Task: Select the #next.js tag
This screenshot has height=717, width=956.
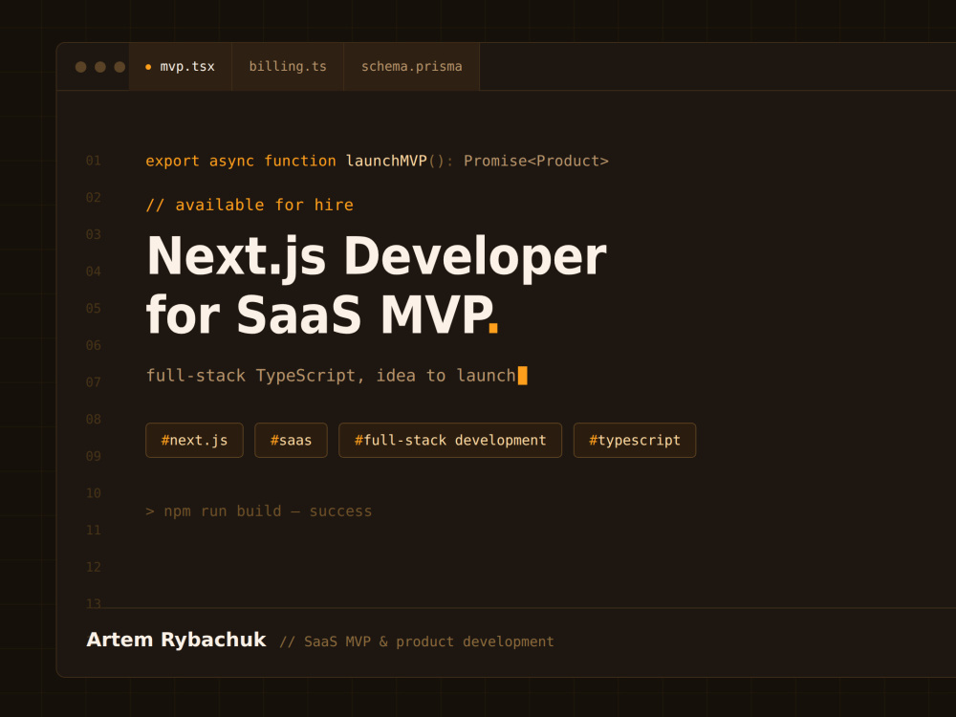Action: point(194,440)
